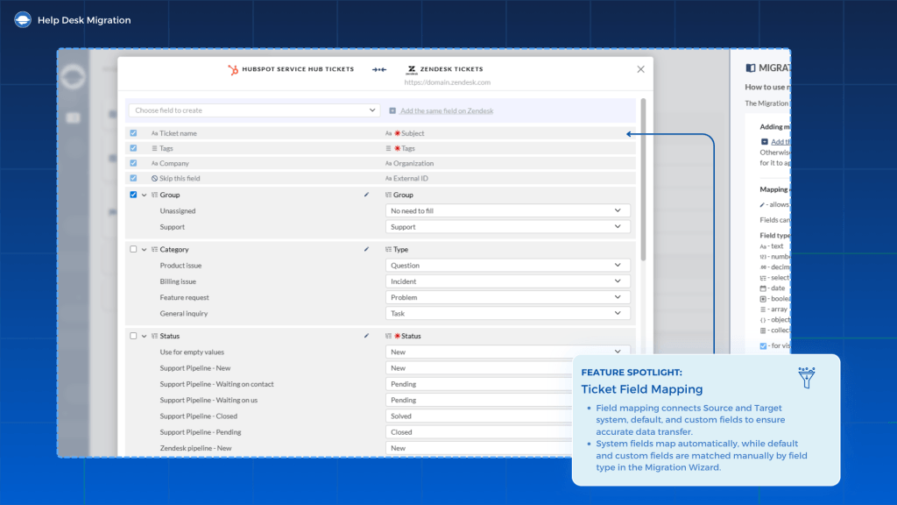Click the Help Desk Migration logo icon

tap(23, 20)
